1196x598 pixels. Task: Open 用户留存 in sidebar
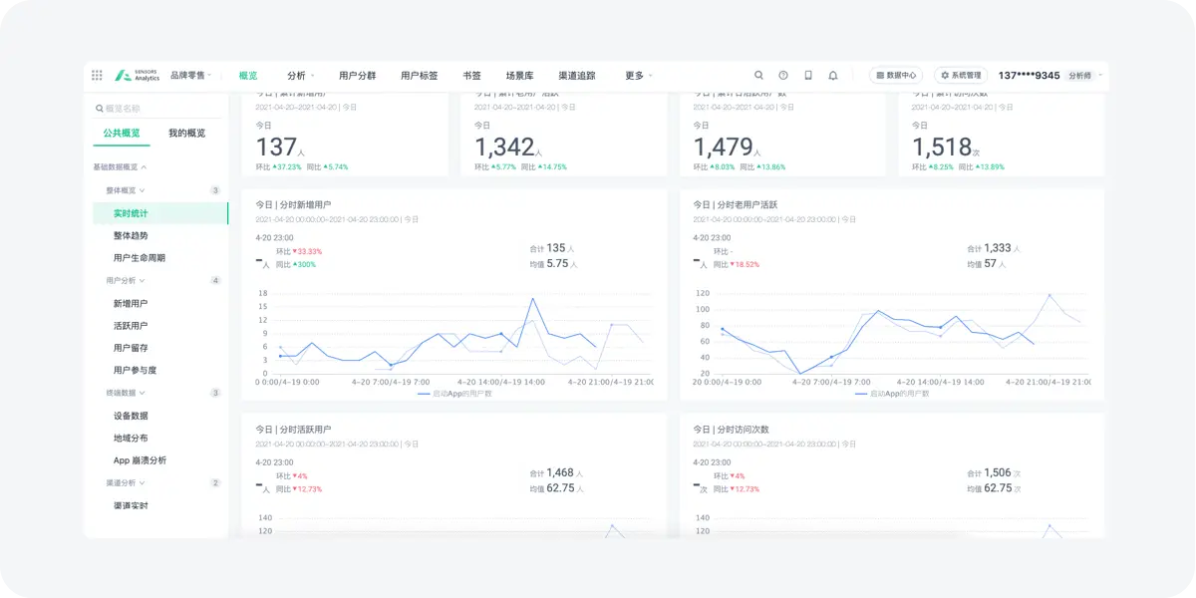point(131,348)
